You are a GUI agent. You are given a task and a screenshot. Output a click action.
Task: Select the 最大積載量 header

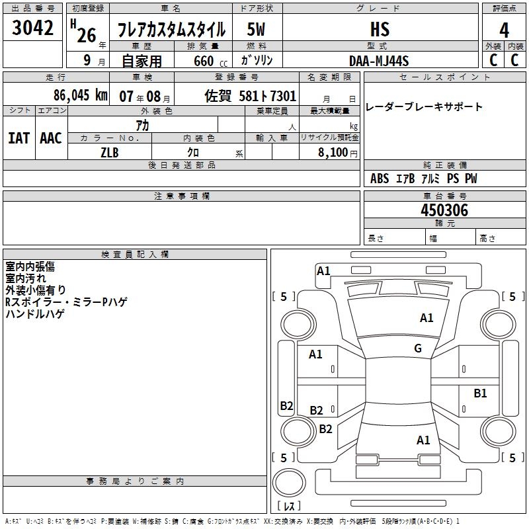pyautogui.click(x=329, y=110)
